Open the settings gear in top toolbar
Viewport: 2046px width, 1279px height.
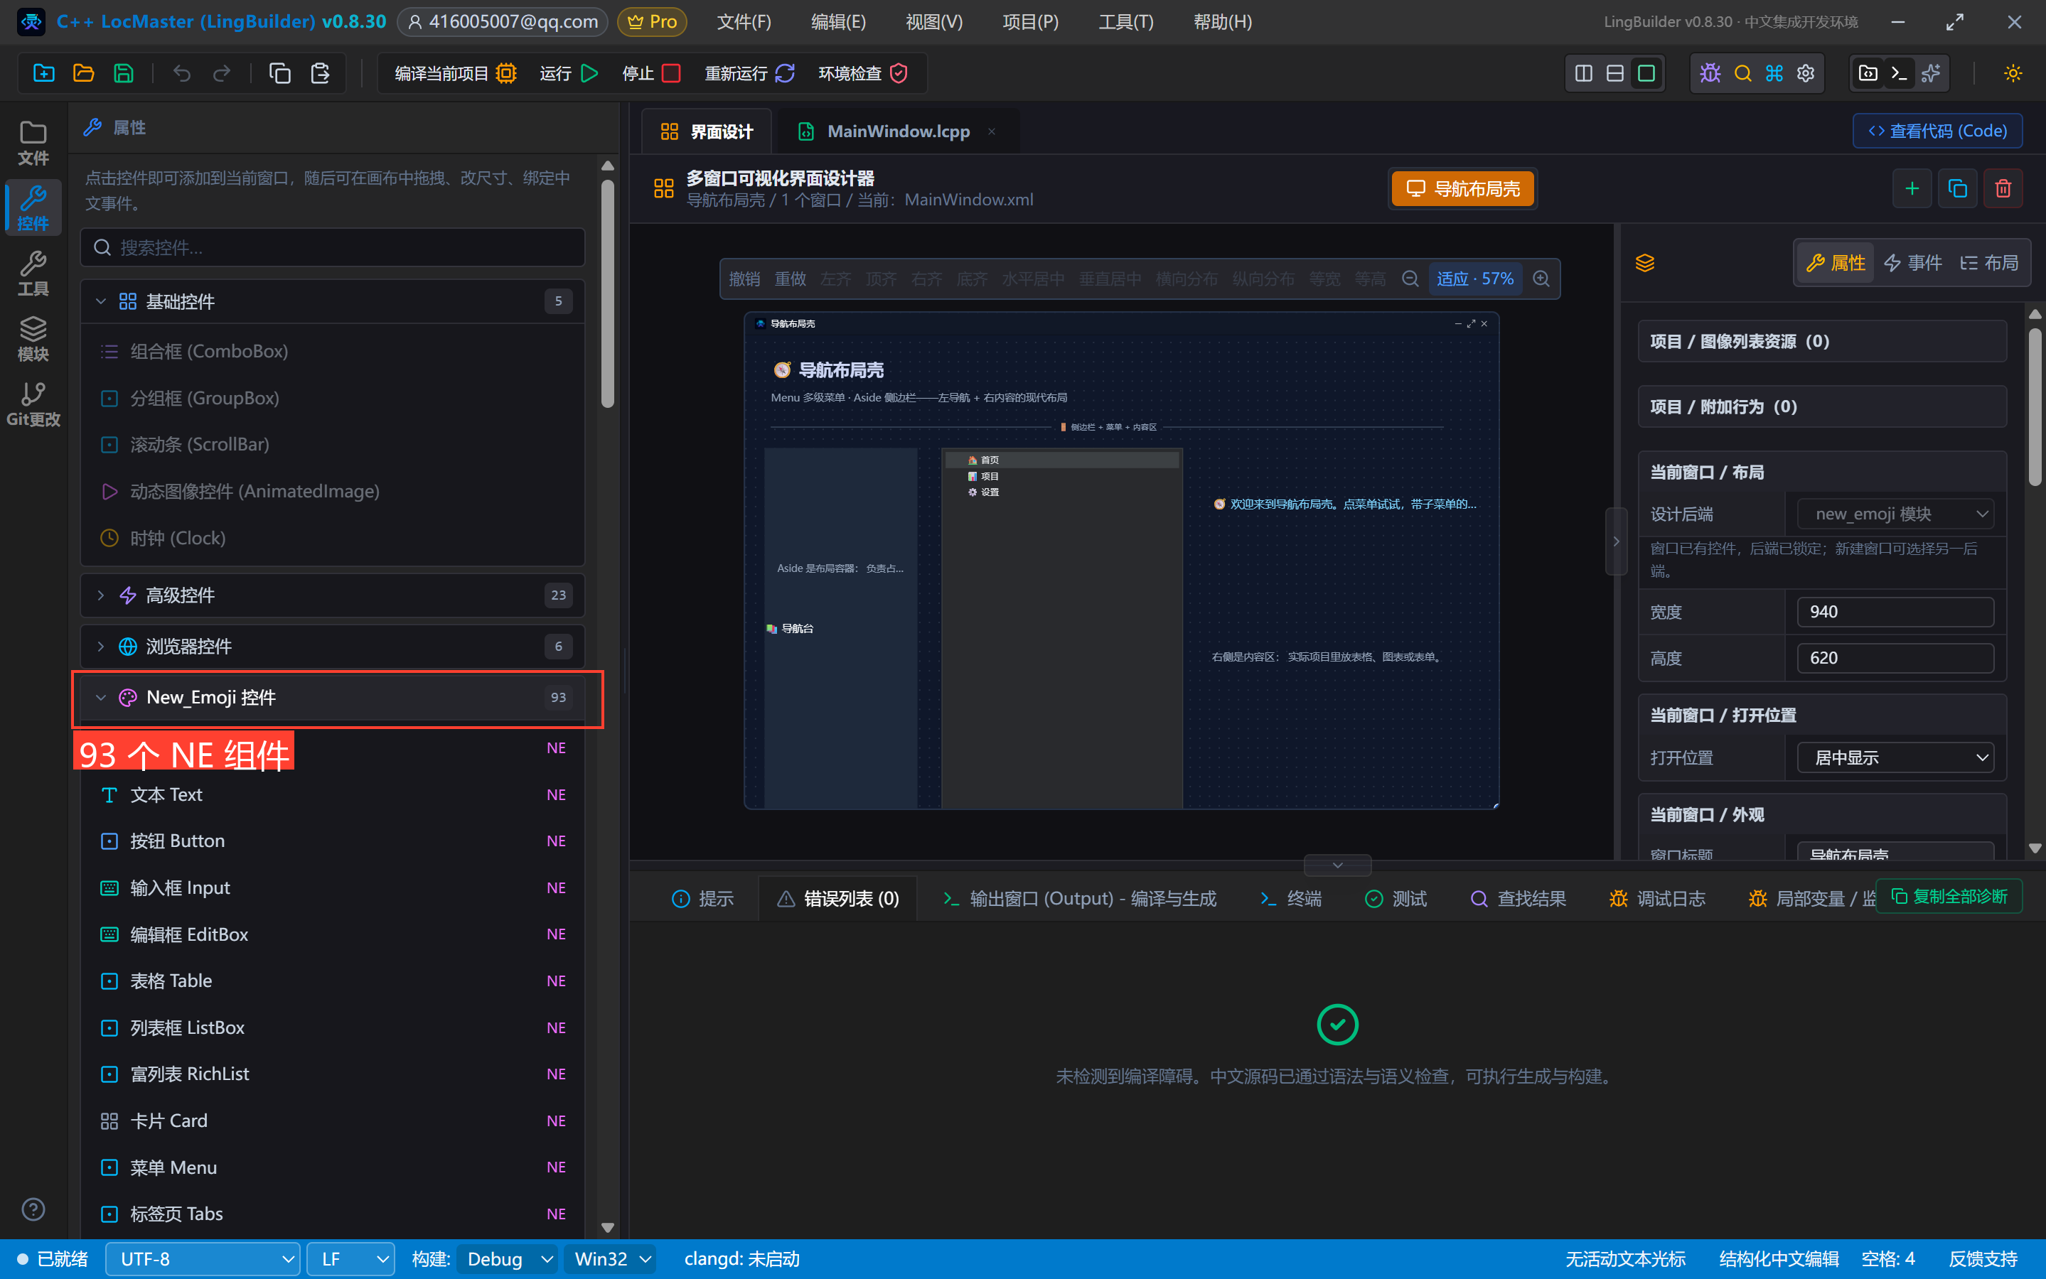coord(1806,74)
